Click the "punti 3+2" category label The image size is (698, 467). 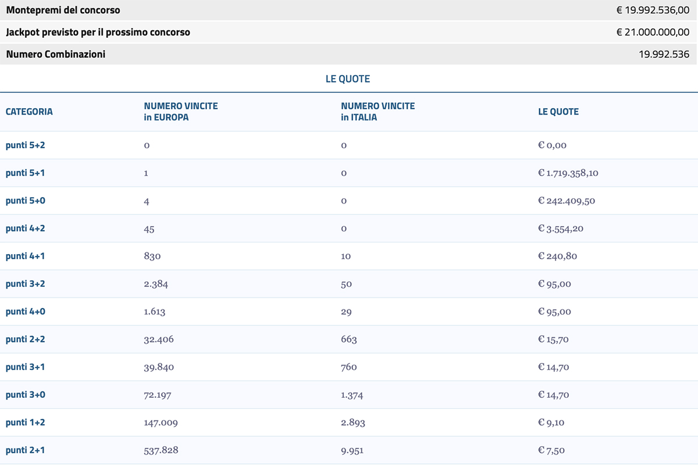[25, 284]
